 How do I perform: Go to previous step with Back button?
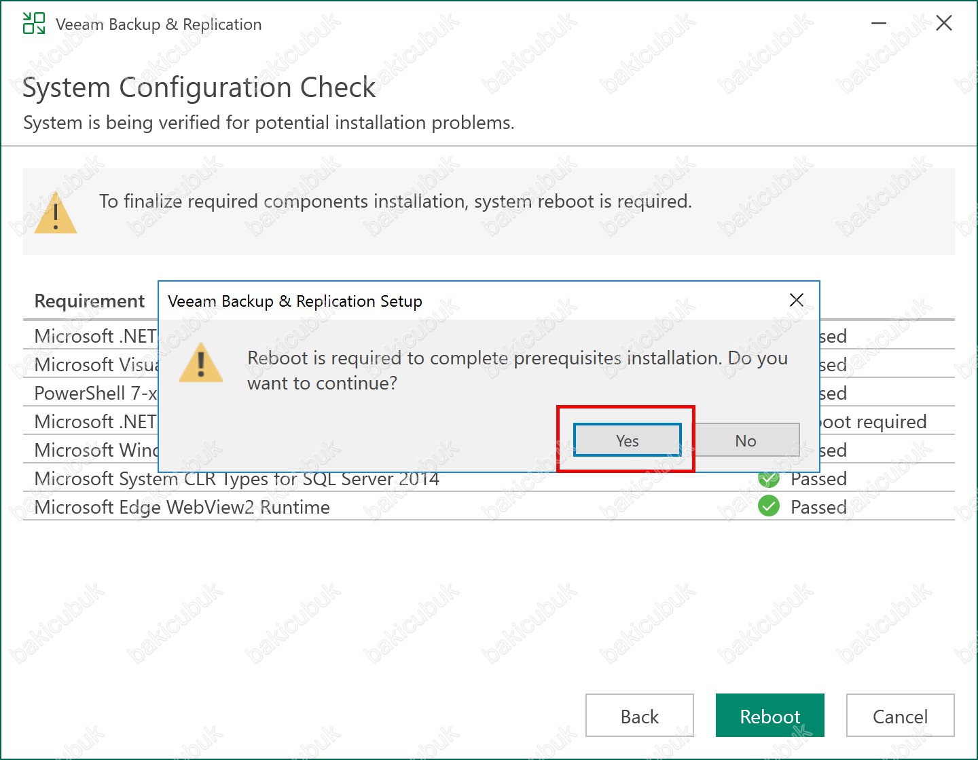pos(639,716)
